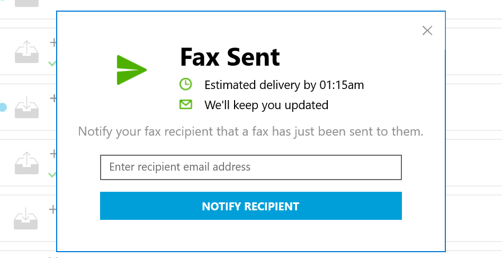Screen dimensions: 502x258
Task: Focus the recipient email address field
Action: [250, 167]
